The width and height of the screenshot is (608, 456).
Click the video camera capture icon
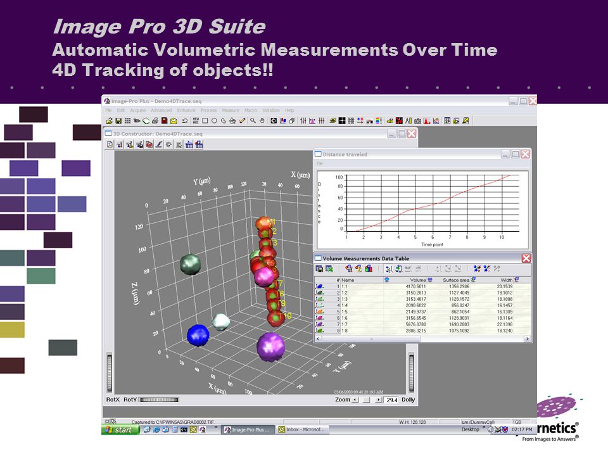tap(137, 120)
